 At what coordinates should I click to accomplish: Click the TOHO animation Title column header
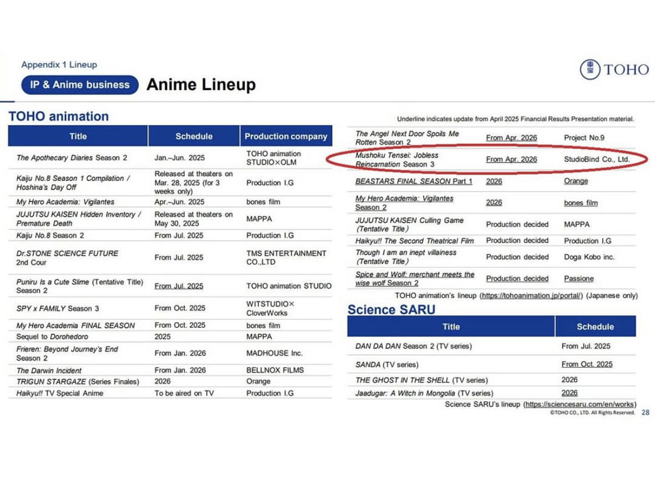pos(78,135)
